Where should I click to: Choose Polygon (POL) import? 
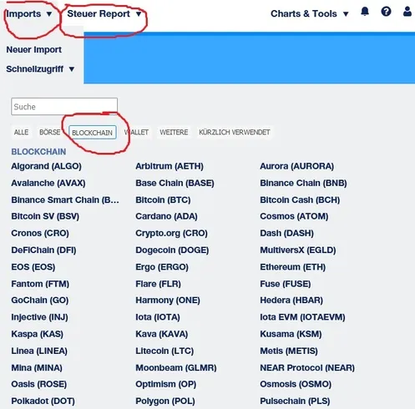[x=165, y=401]
